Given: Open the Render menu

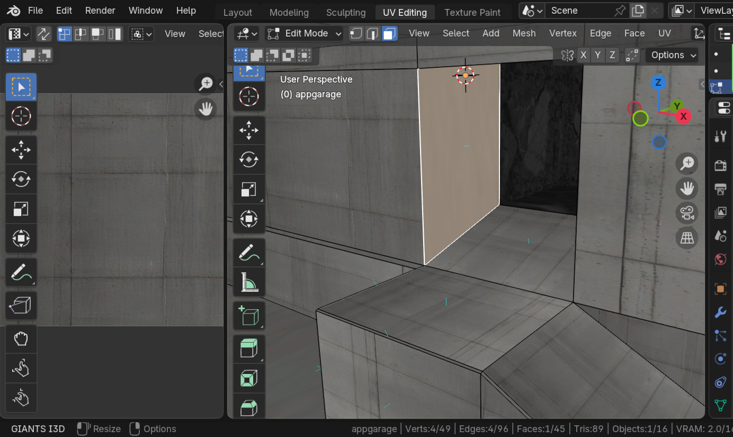Looking at the screenshot, I should (x=100, y=11).
